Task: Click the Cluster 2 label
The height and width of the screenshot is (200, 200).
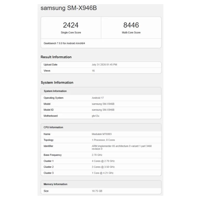Action: click(x=49, y=167)
